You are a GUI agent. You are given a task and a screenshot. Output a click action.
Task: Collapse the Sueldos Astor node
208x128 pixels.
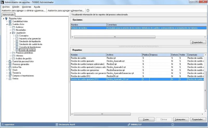pyautogui.click(x=7, y=24)
